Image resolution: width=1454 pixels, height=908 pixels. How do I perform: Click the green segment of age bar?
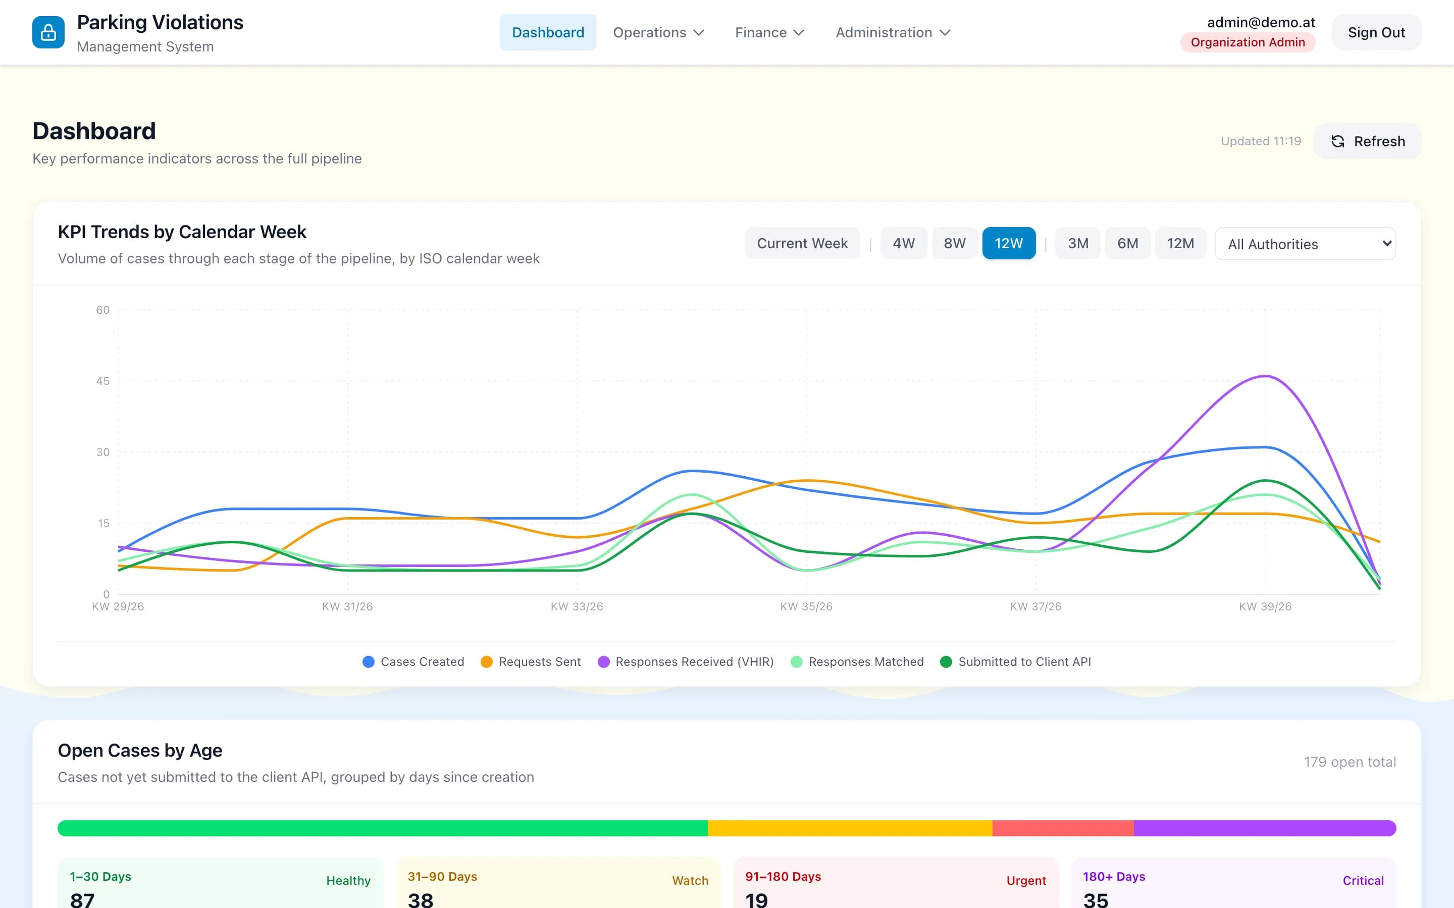pos(383,828)
